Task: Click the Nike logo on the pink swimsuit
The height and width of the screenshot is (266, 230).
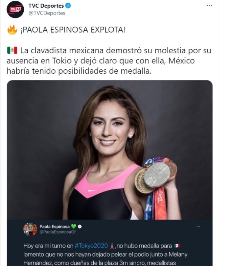Action: pos(92,190)
